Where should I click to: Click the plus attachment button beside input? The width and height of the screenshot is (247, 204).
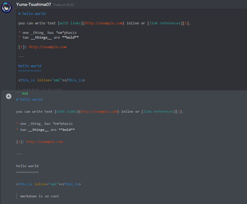tap(9, 96)
